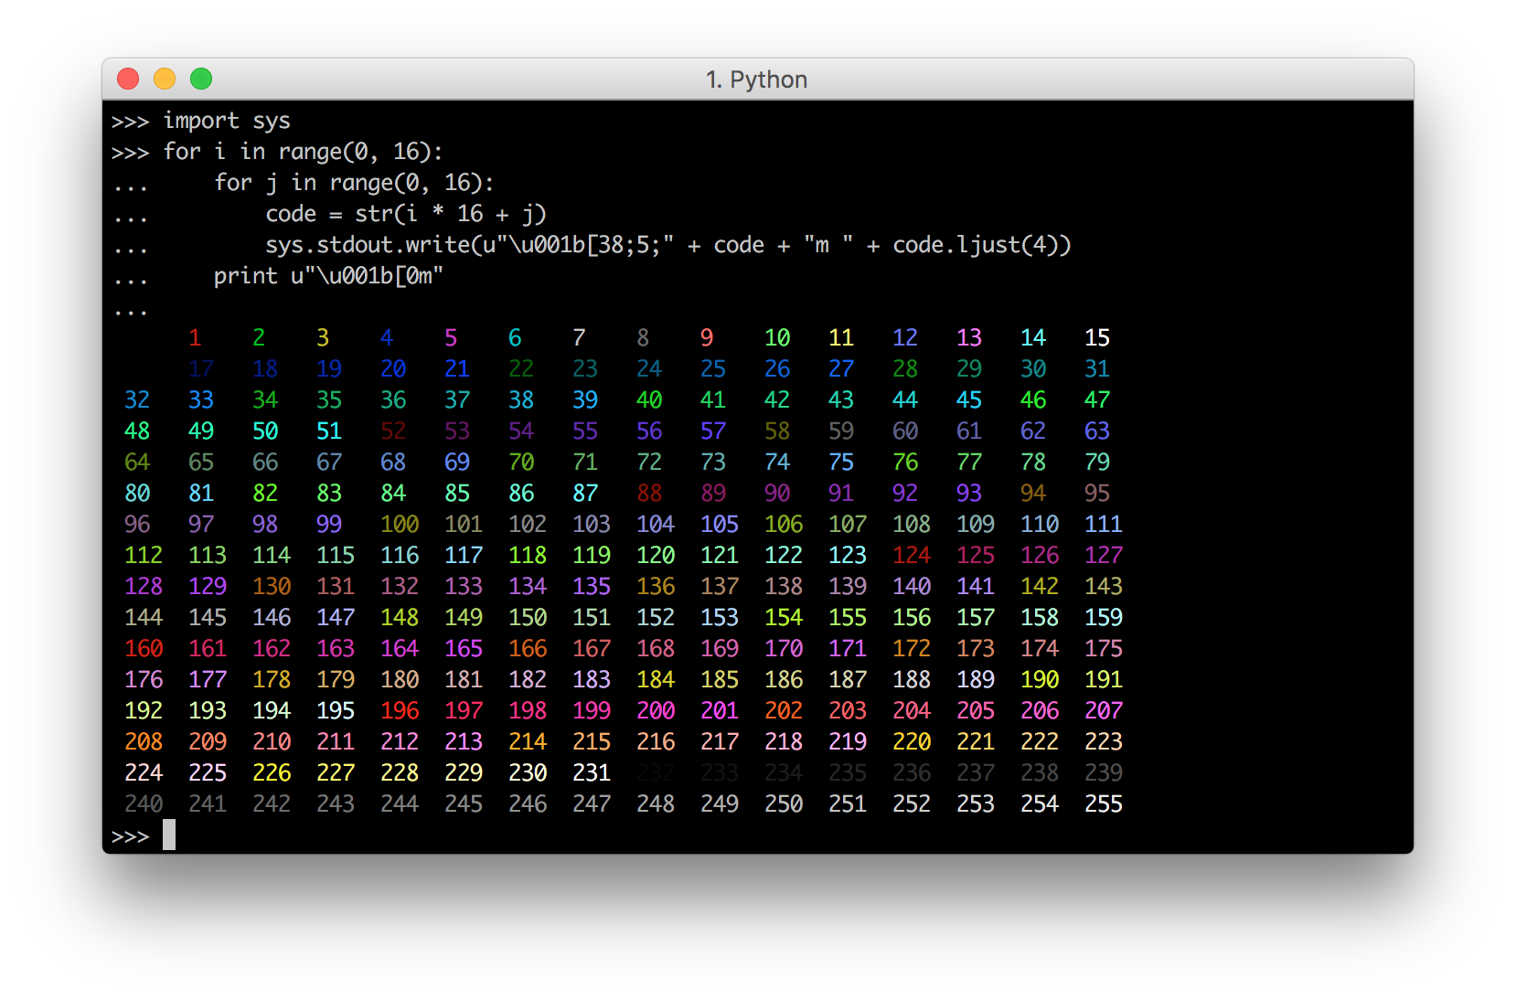Select the "1. Python" title bar
The width and height of the screenshot is (1516, 1000).
(x=759, y=79)
